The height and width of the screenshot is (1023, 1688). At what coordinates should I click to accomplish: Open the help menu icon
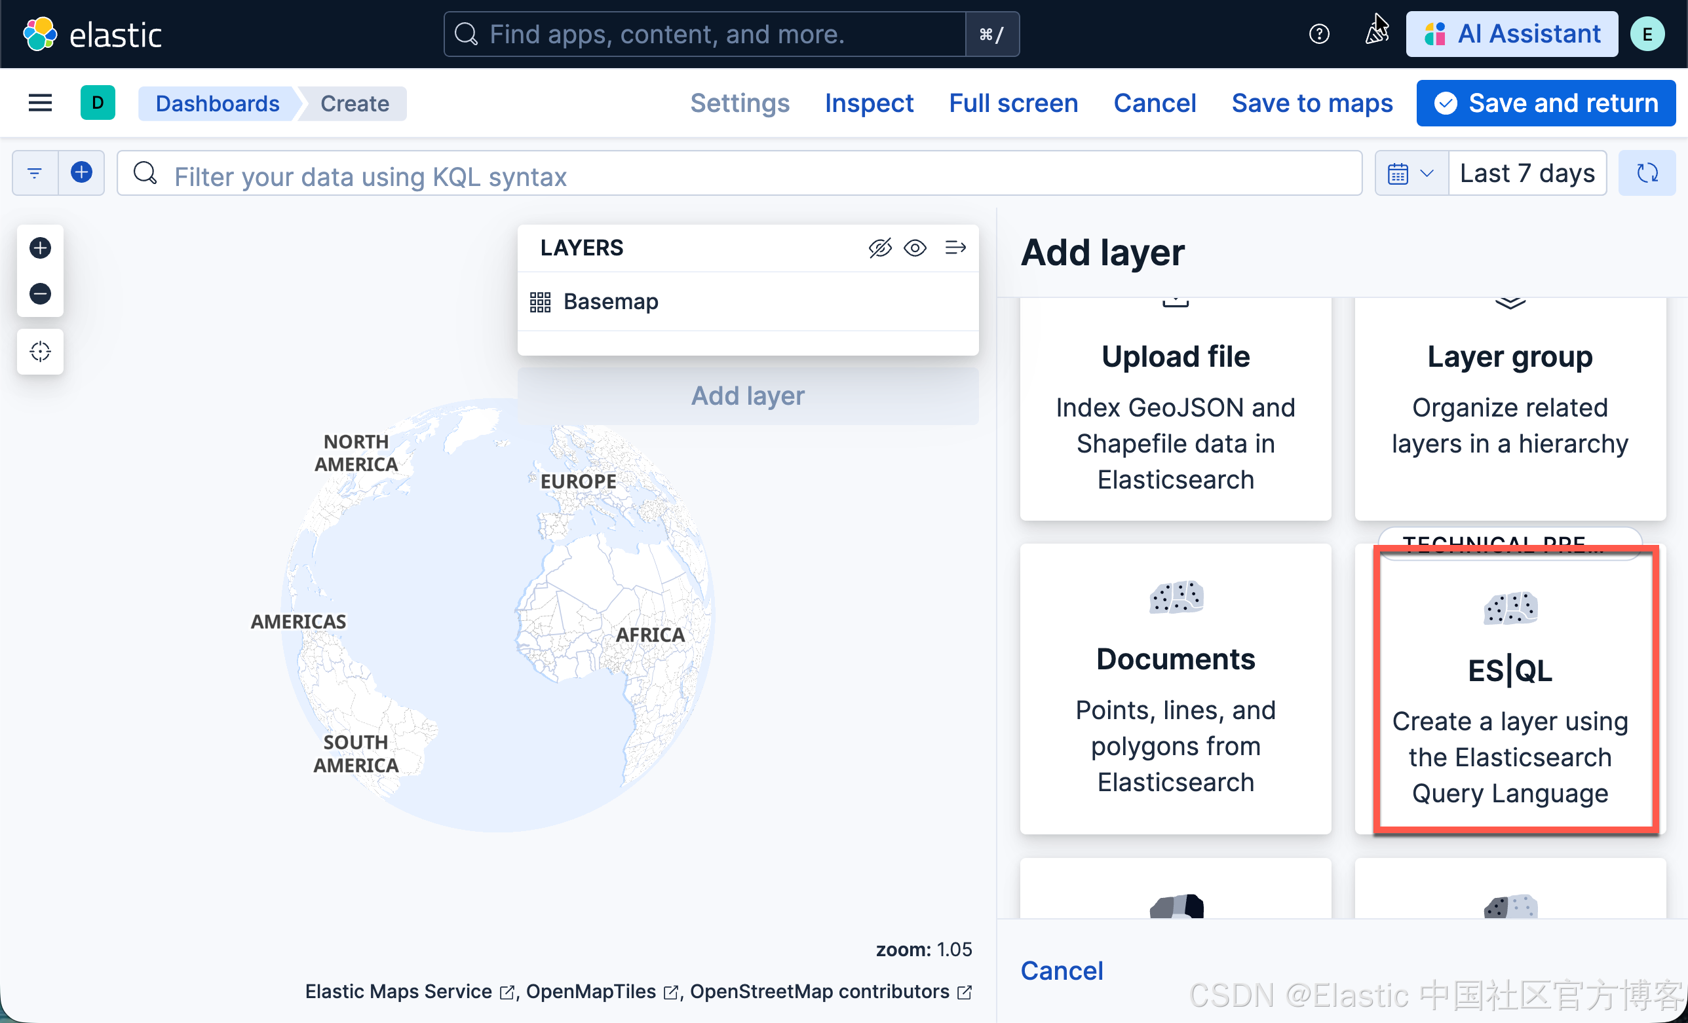coord(1318,33)
